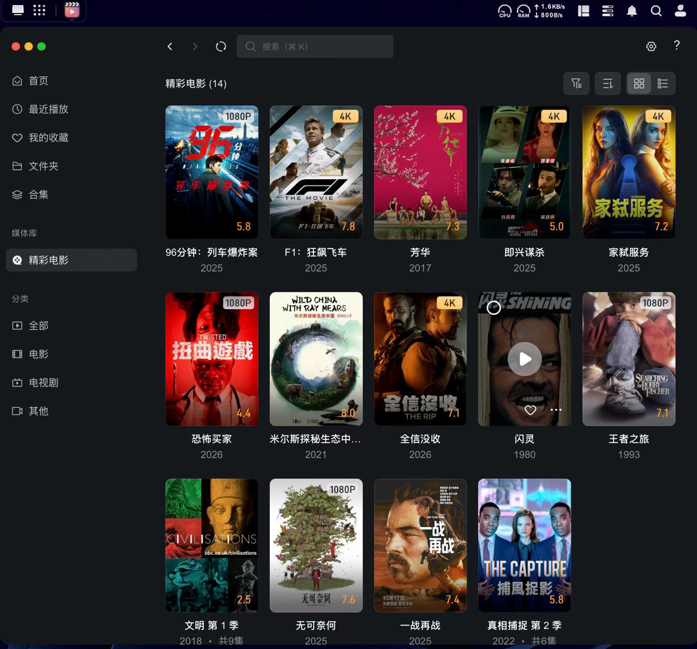This screenshot has height=649, width=697.
Task: Go to 首页 in sidebar
Action: tap(71, 81)
